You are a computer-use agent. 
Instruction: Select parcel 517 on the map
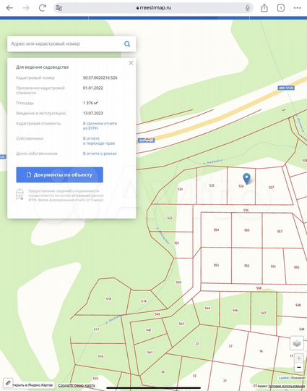97,329
